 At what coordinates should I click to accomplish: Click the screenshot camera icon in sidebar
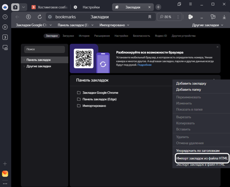point(5,48)
